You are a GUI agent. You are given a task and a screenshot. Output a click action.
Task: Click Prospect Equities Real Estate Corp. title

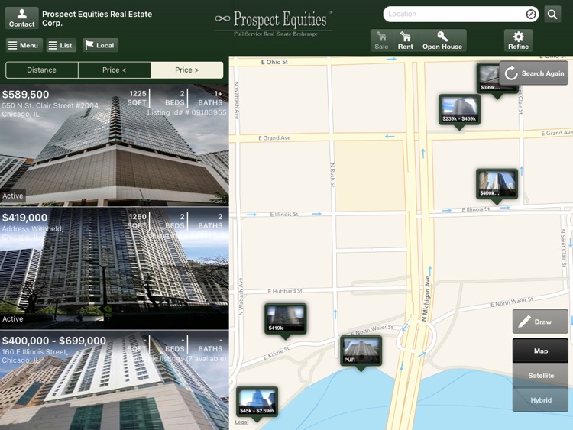click(x=97, y=18)
